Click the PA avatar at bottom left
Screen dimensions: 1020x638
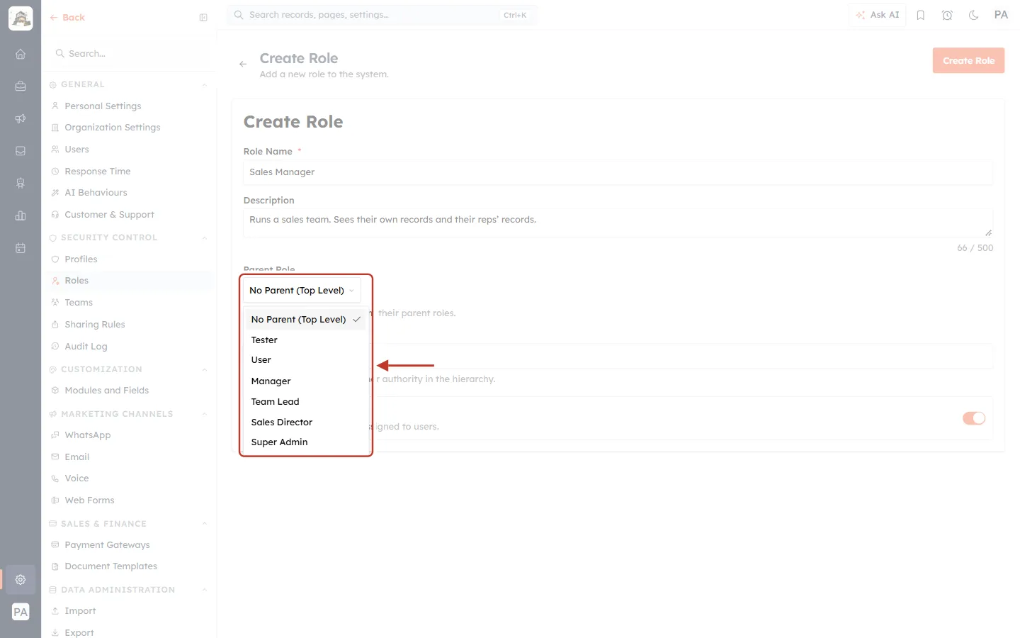(x=21, y=612)
